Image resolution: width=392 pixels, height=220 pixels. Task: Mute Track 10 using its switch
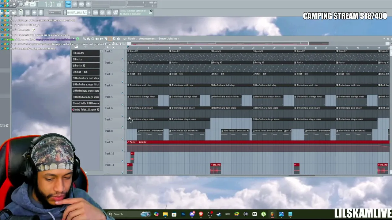point(123,161)
